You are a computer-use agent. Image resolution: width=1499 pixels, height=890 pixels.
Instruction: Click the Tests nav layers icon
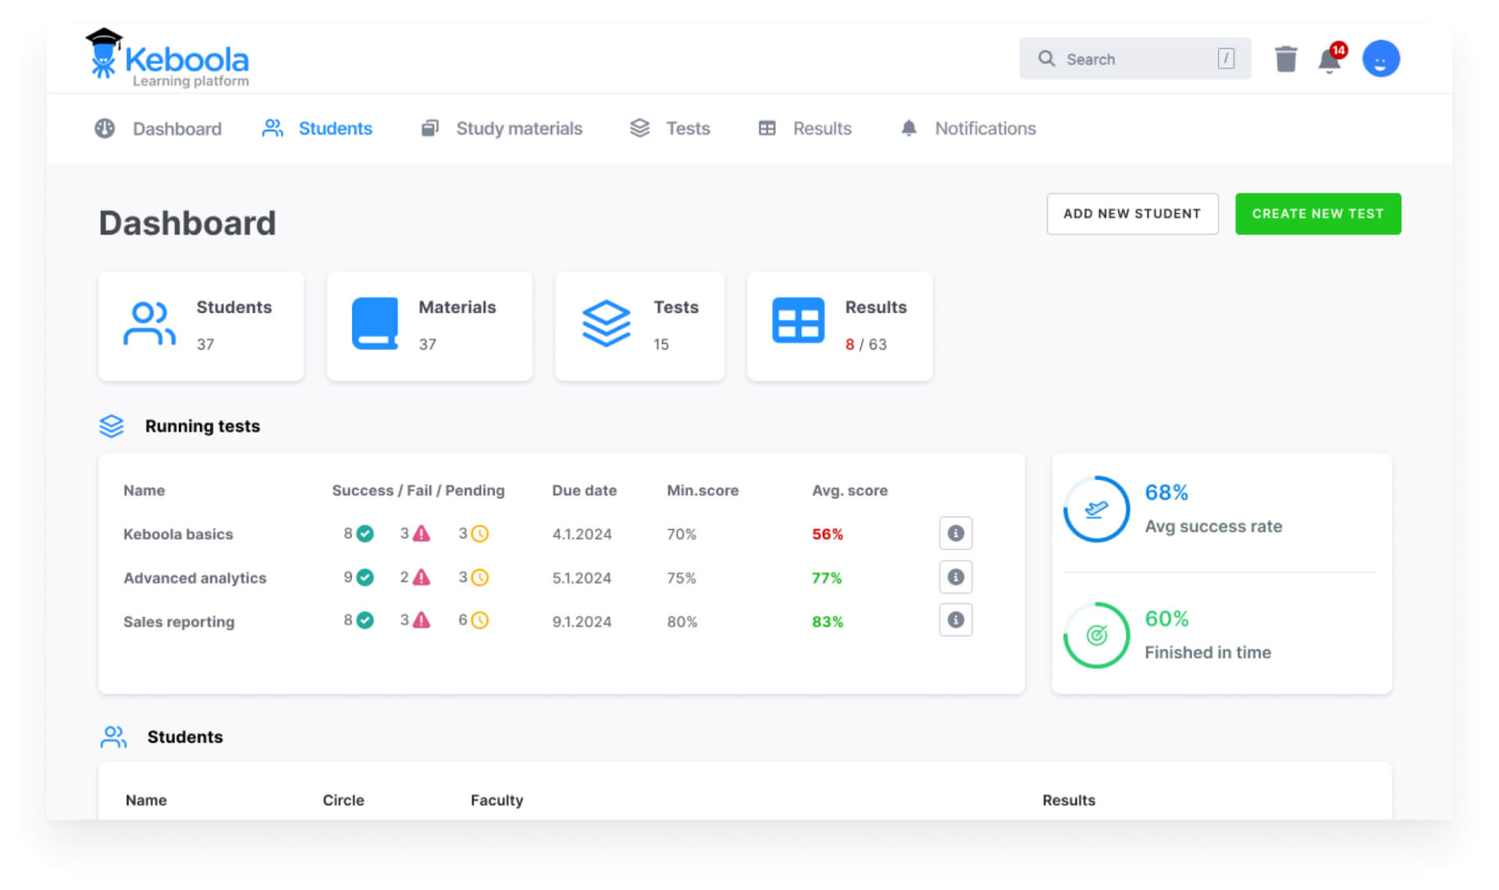pyautogui.click(x=639, y=128)
